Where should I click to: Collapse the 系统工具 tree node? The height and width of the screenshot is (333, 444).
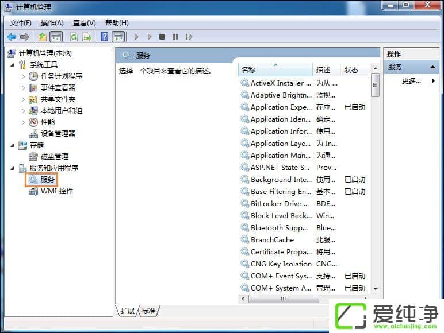12,65
